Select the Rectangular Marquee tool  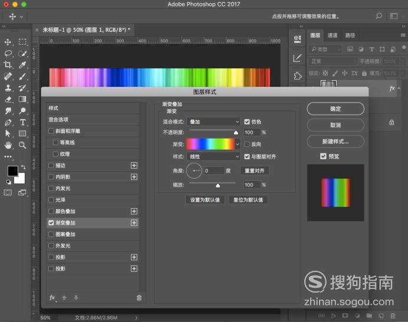pos(22,42)
